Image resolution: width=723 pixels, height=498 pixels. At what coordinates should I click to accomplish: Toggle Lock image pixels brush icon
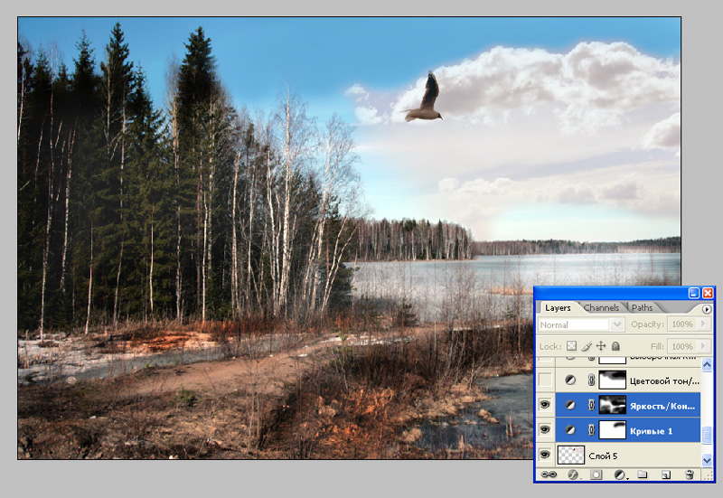[586, 346]
